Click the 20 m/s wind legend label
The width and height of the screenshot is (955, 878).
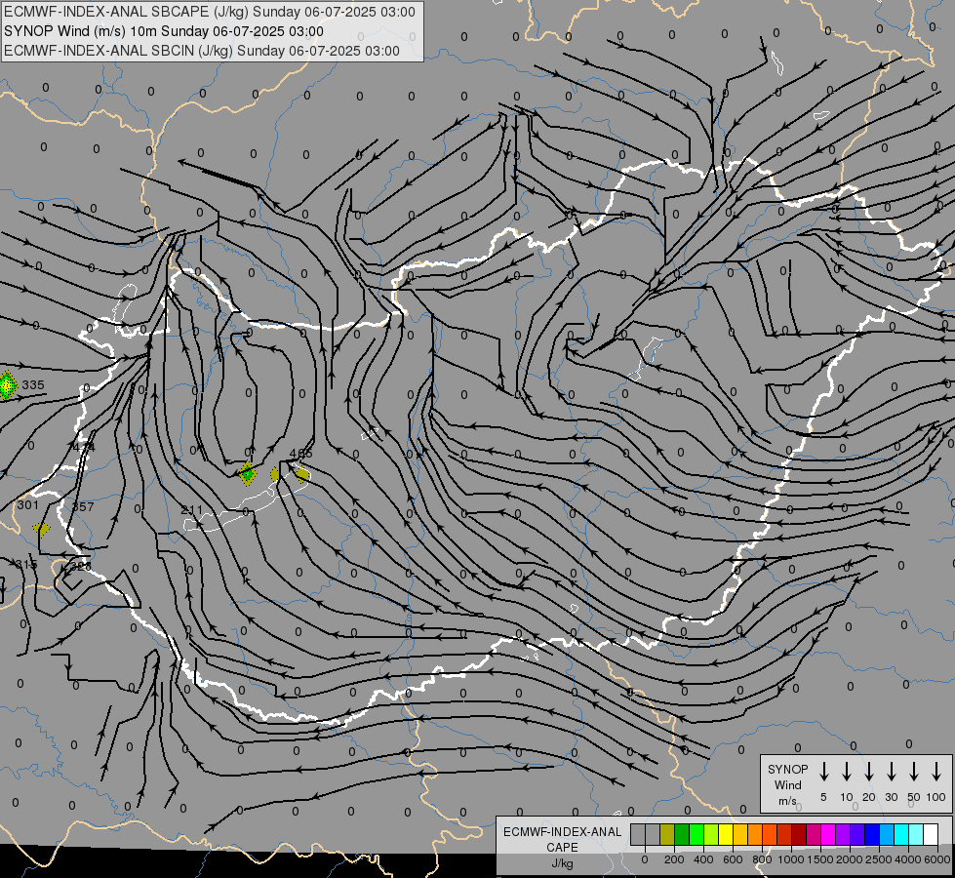pos(869,797)
